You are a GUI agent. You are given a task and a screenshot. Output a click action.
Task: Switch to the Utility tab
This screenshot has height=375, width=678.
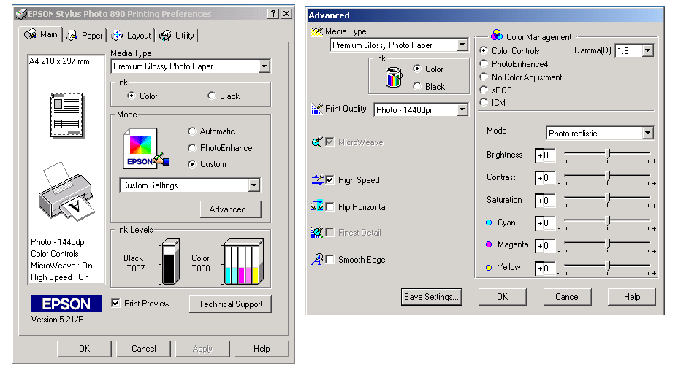click(178, 36)
